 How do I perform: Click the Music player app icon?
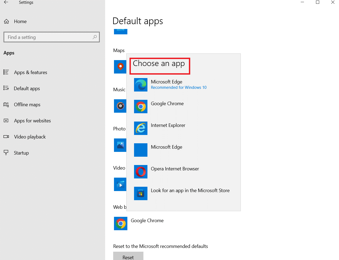click(120, 106)
